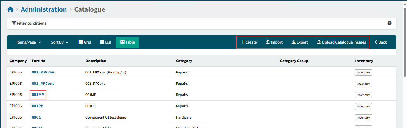Open the Administration breadcrumb link
The height and width of the screenshot is (128, 407).
[x=44, y=9]
